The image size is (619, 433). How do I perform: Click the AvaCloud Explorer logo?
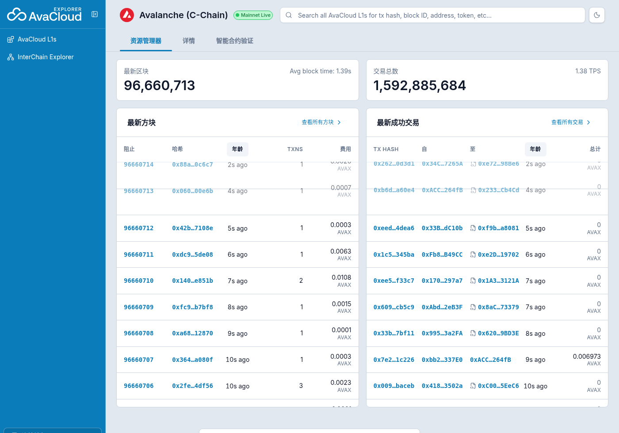45,15
